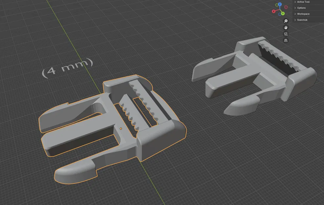
Task: Click the hollow red negative X gizmo circle
Action: (286, 7)
